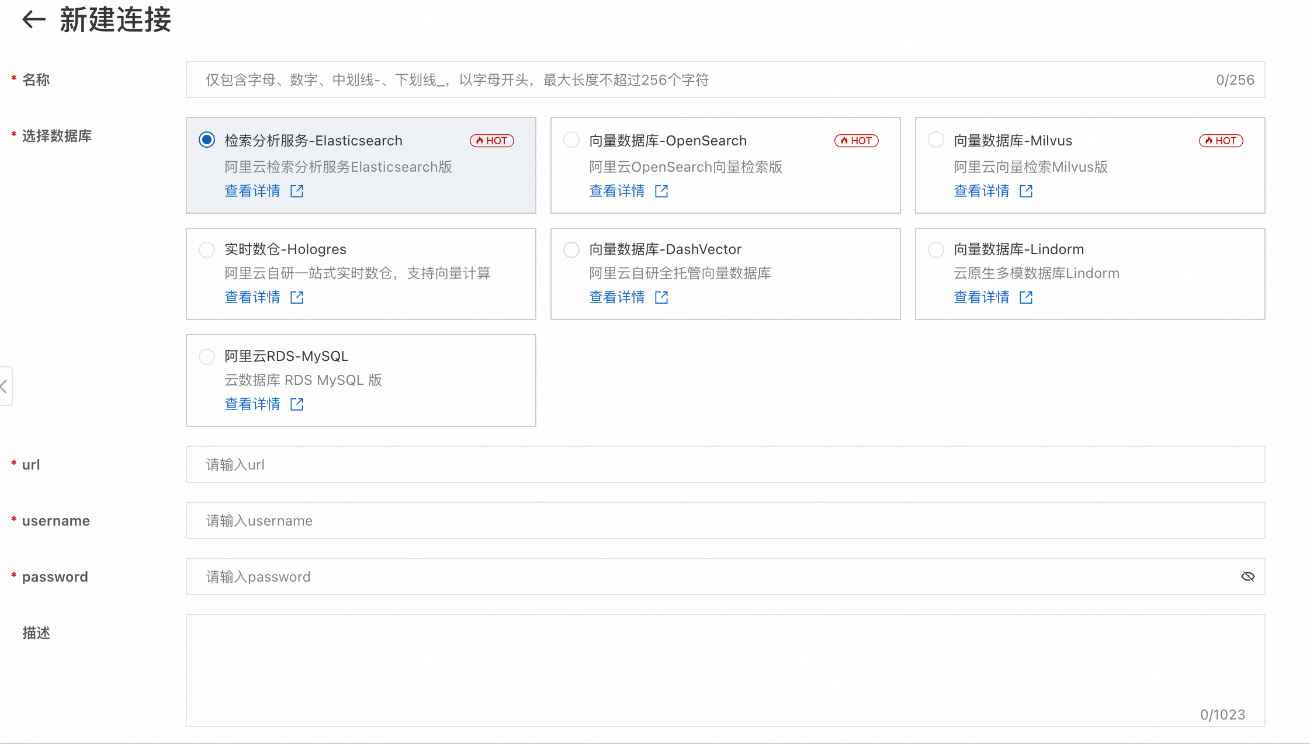Open external link icon under Milvus card
Screen dimensions: 1310x744
tap(1026, 191)
